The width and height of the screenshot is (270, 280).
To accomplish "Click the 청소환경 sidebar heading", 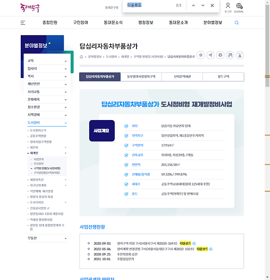I will (x=34, y=107).
